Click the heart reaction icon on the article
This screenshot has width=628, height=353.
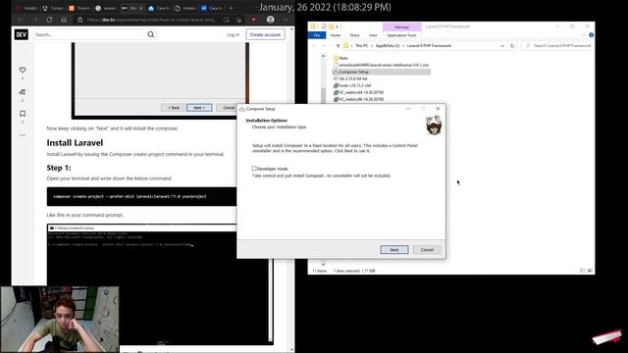(23, 70)
